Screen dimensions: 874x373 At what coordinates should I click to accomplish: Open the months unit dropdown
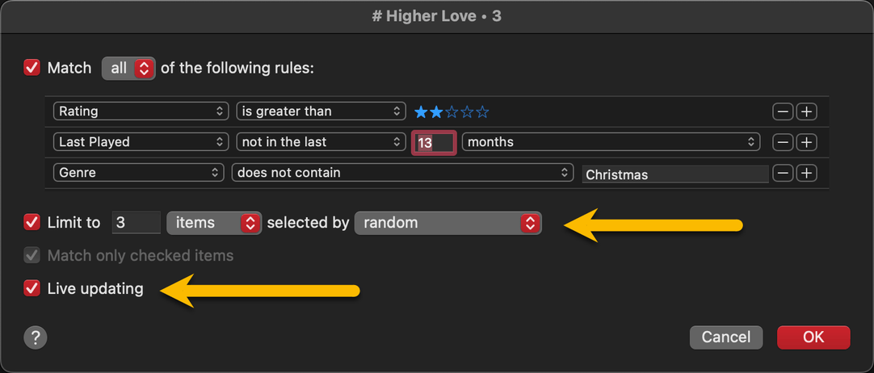[x=610, y=142]
